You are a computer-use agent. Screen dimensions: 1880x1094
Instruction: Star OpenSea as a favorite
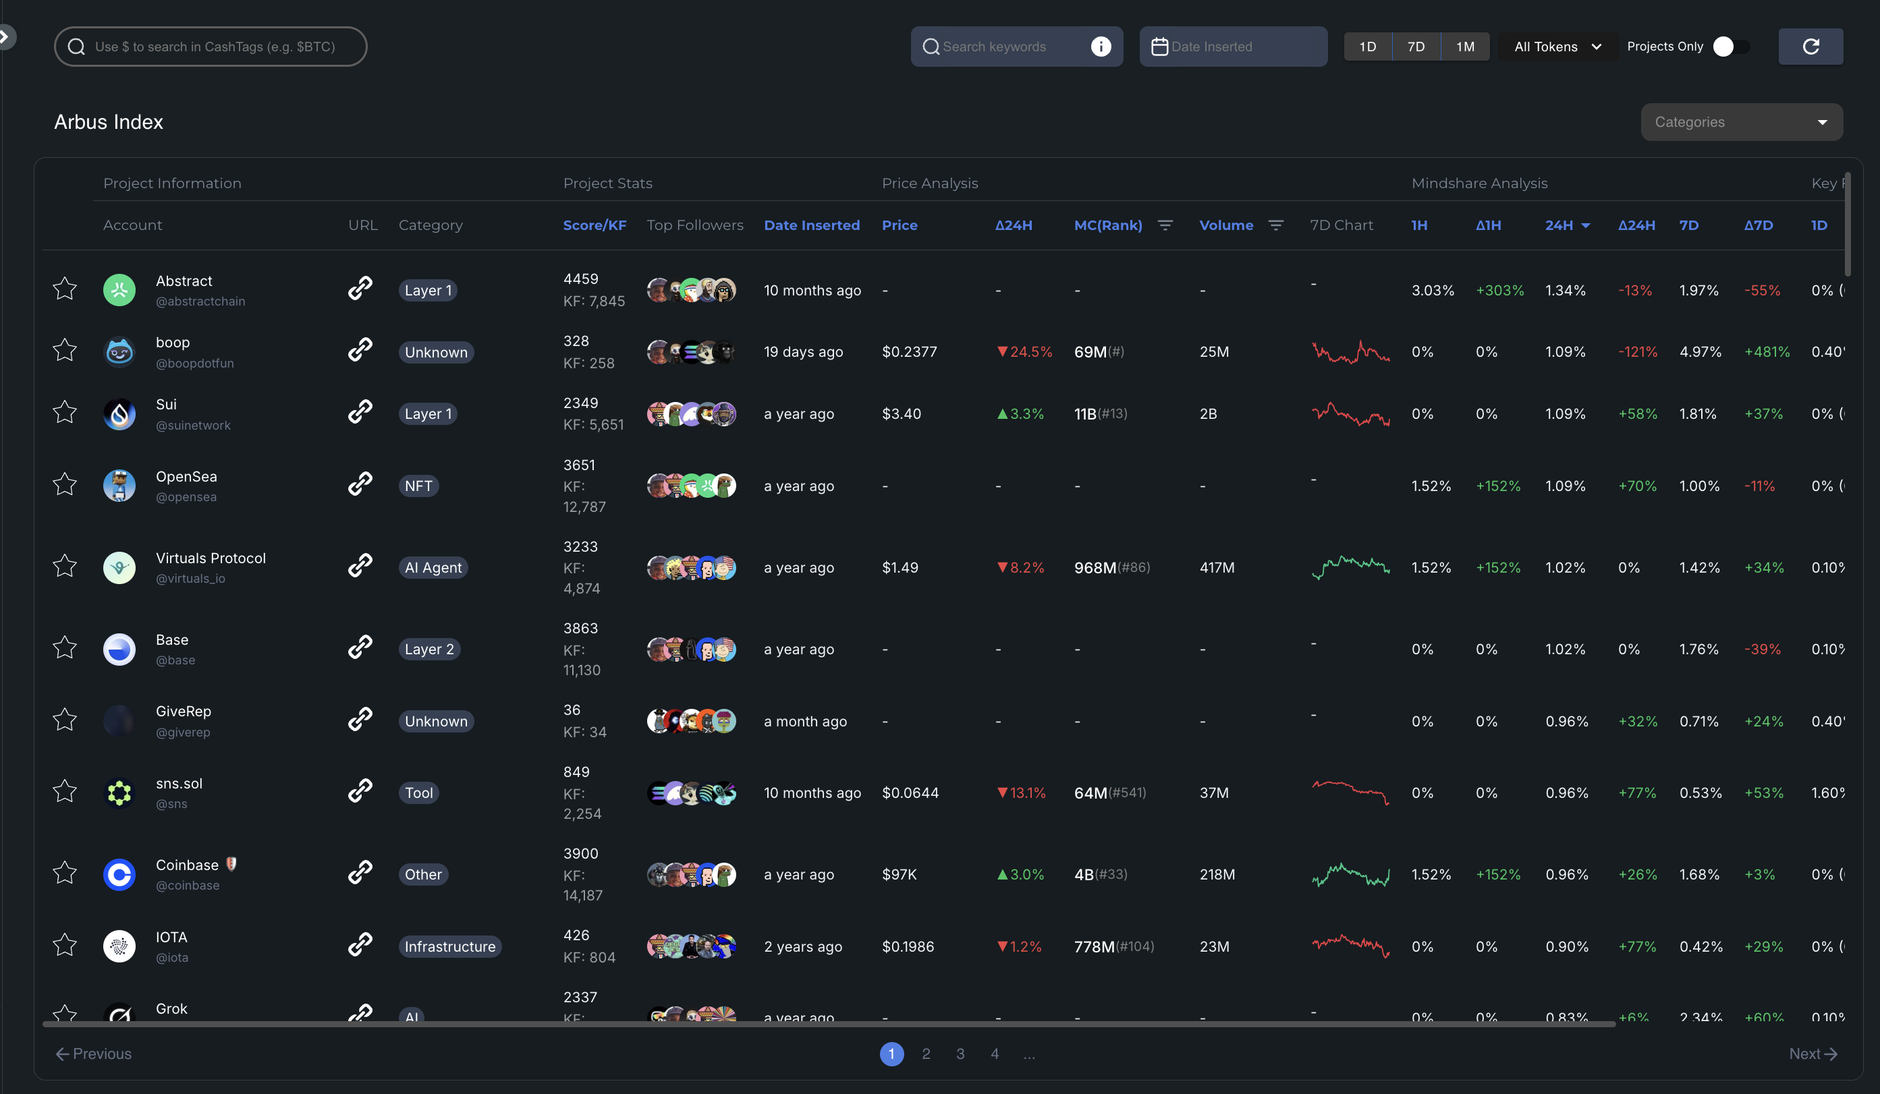[x=65, y=485]
